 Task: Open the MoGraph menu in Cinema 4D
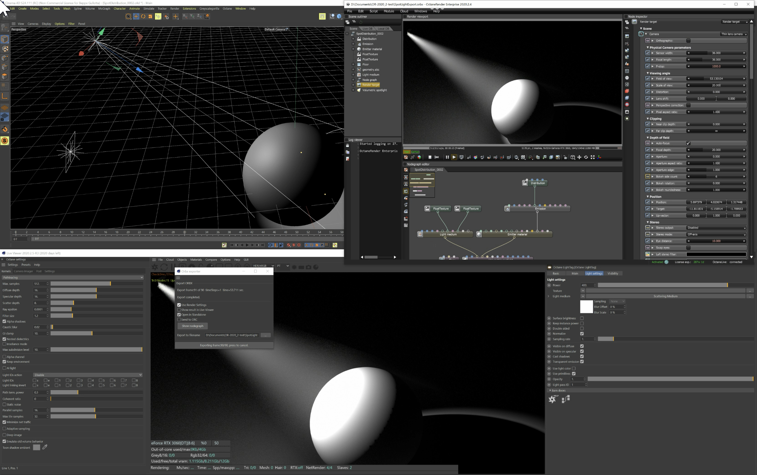point(104,9)
